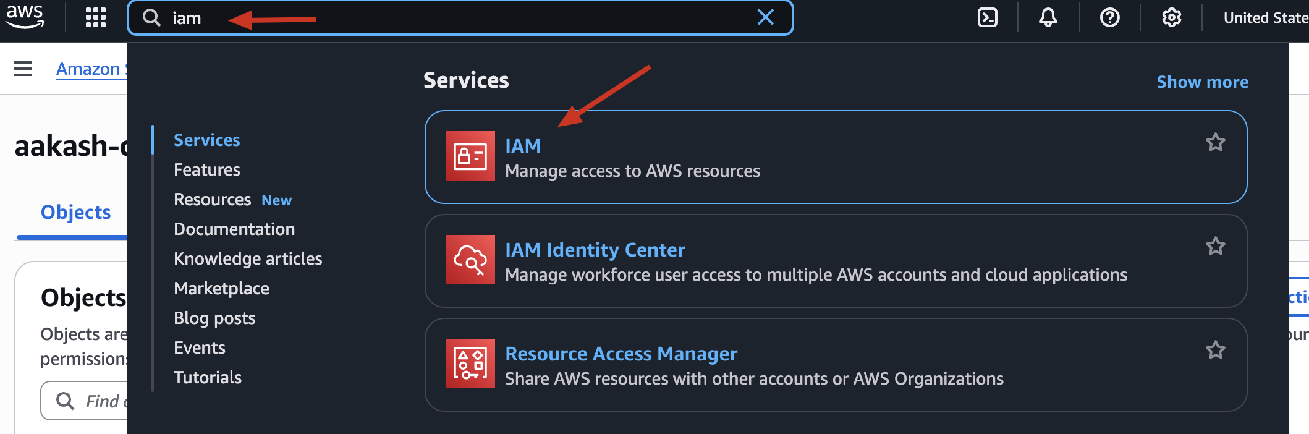Favorite IAM Identity Center with star
This screenshot has height=434, width=1309.
1215,247
